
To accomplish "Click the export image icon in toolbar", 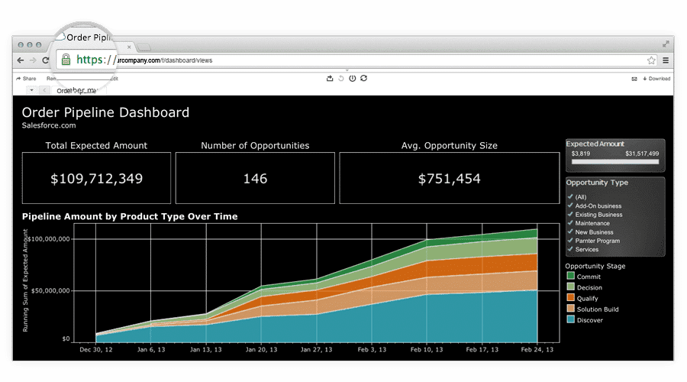I will pos(330,78).
